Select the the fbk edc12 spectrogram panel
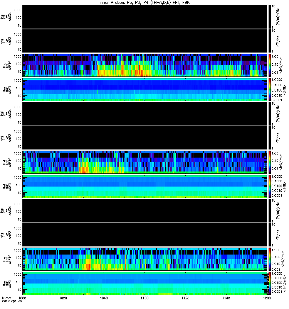 [x=145, y=259]
